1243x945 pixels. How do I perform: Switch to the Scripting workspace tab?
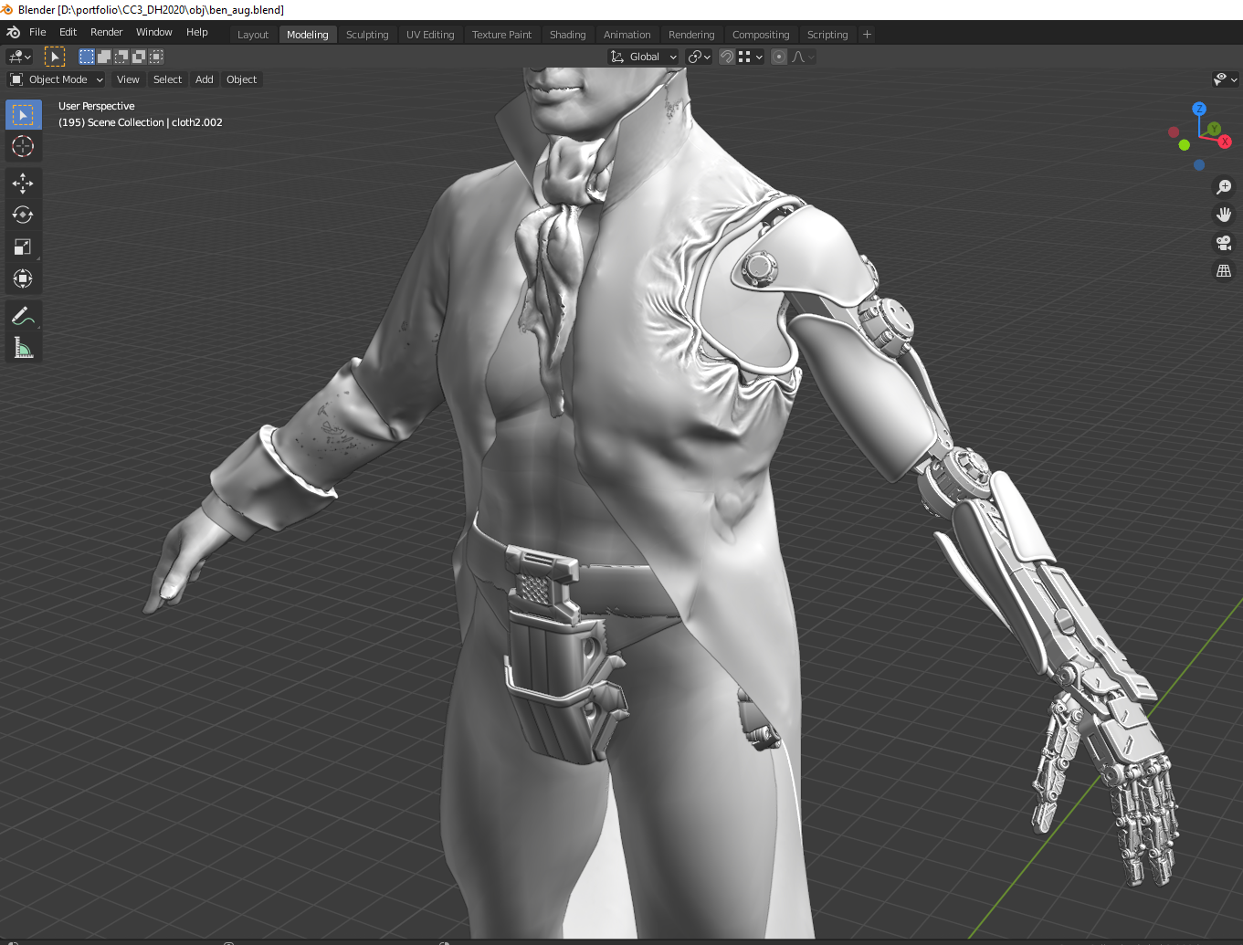pos(827,35)
